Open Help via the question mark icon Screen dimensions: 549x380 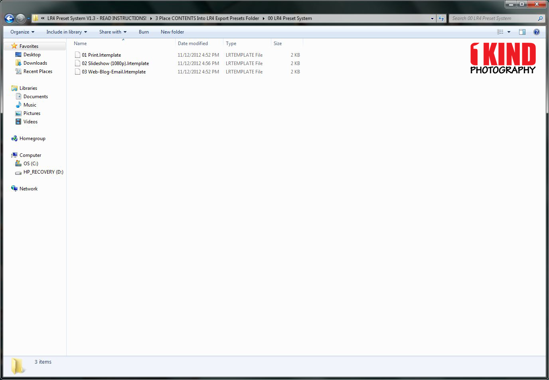537,32
